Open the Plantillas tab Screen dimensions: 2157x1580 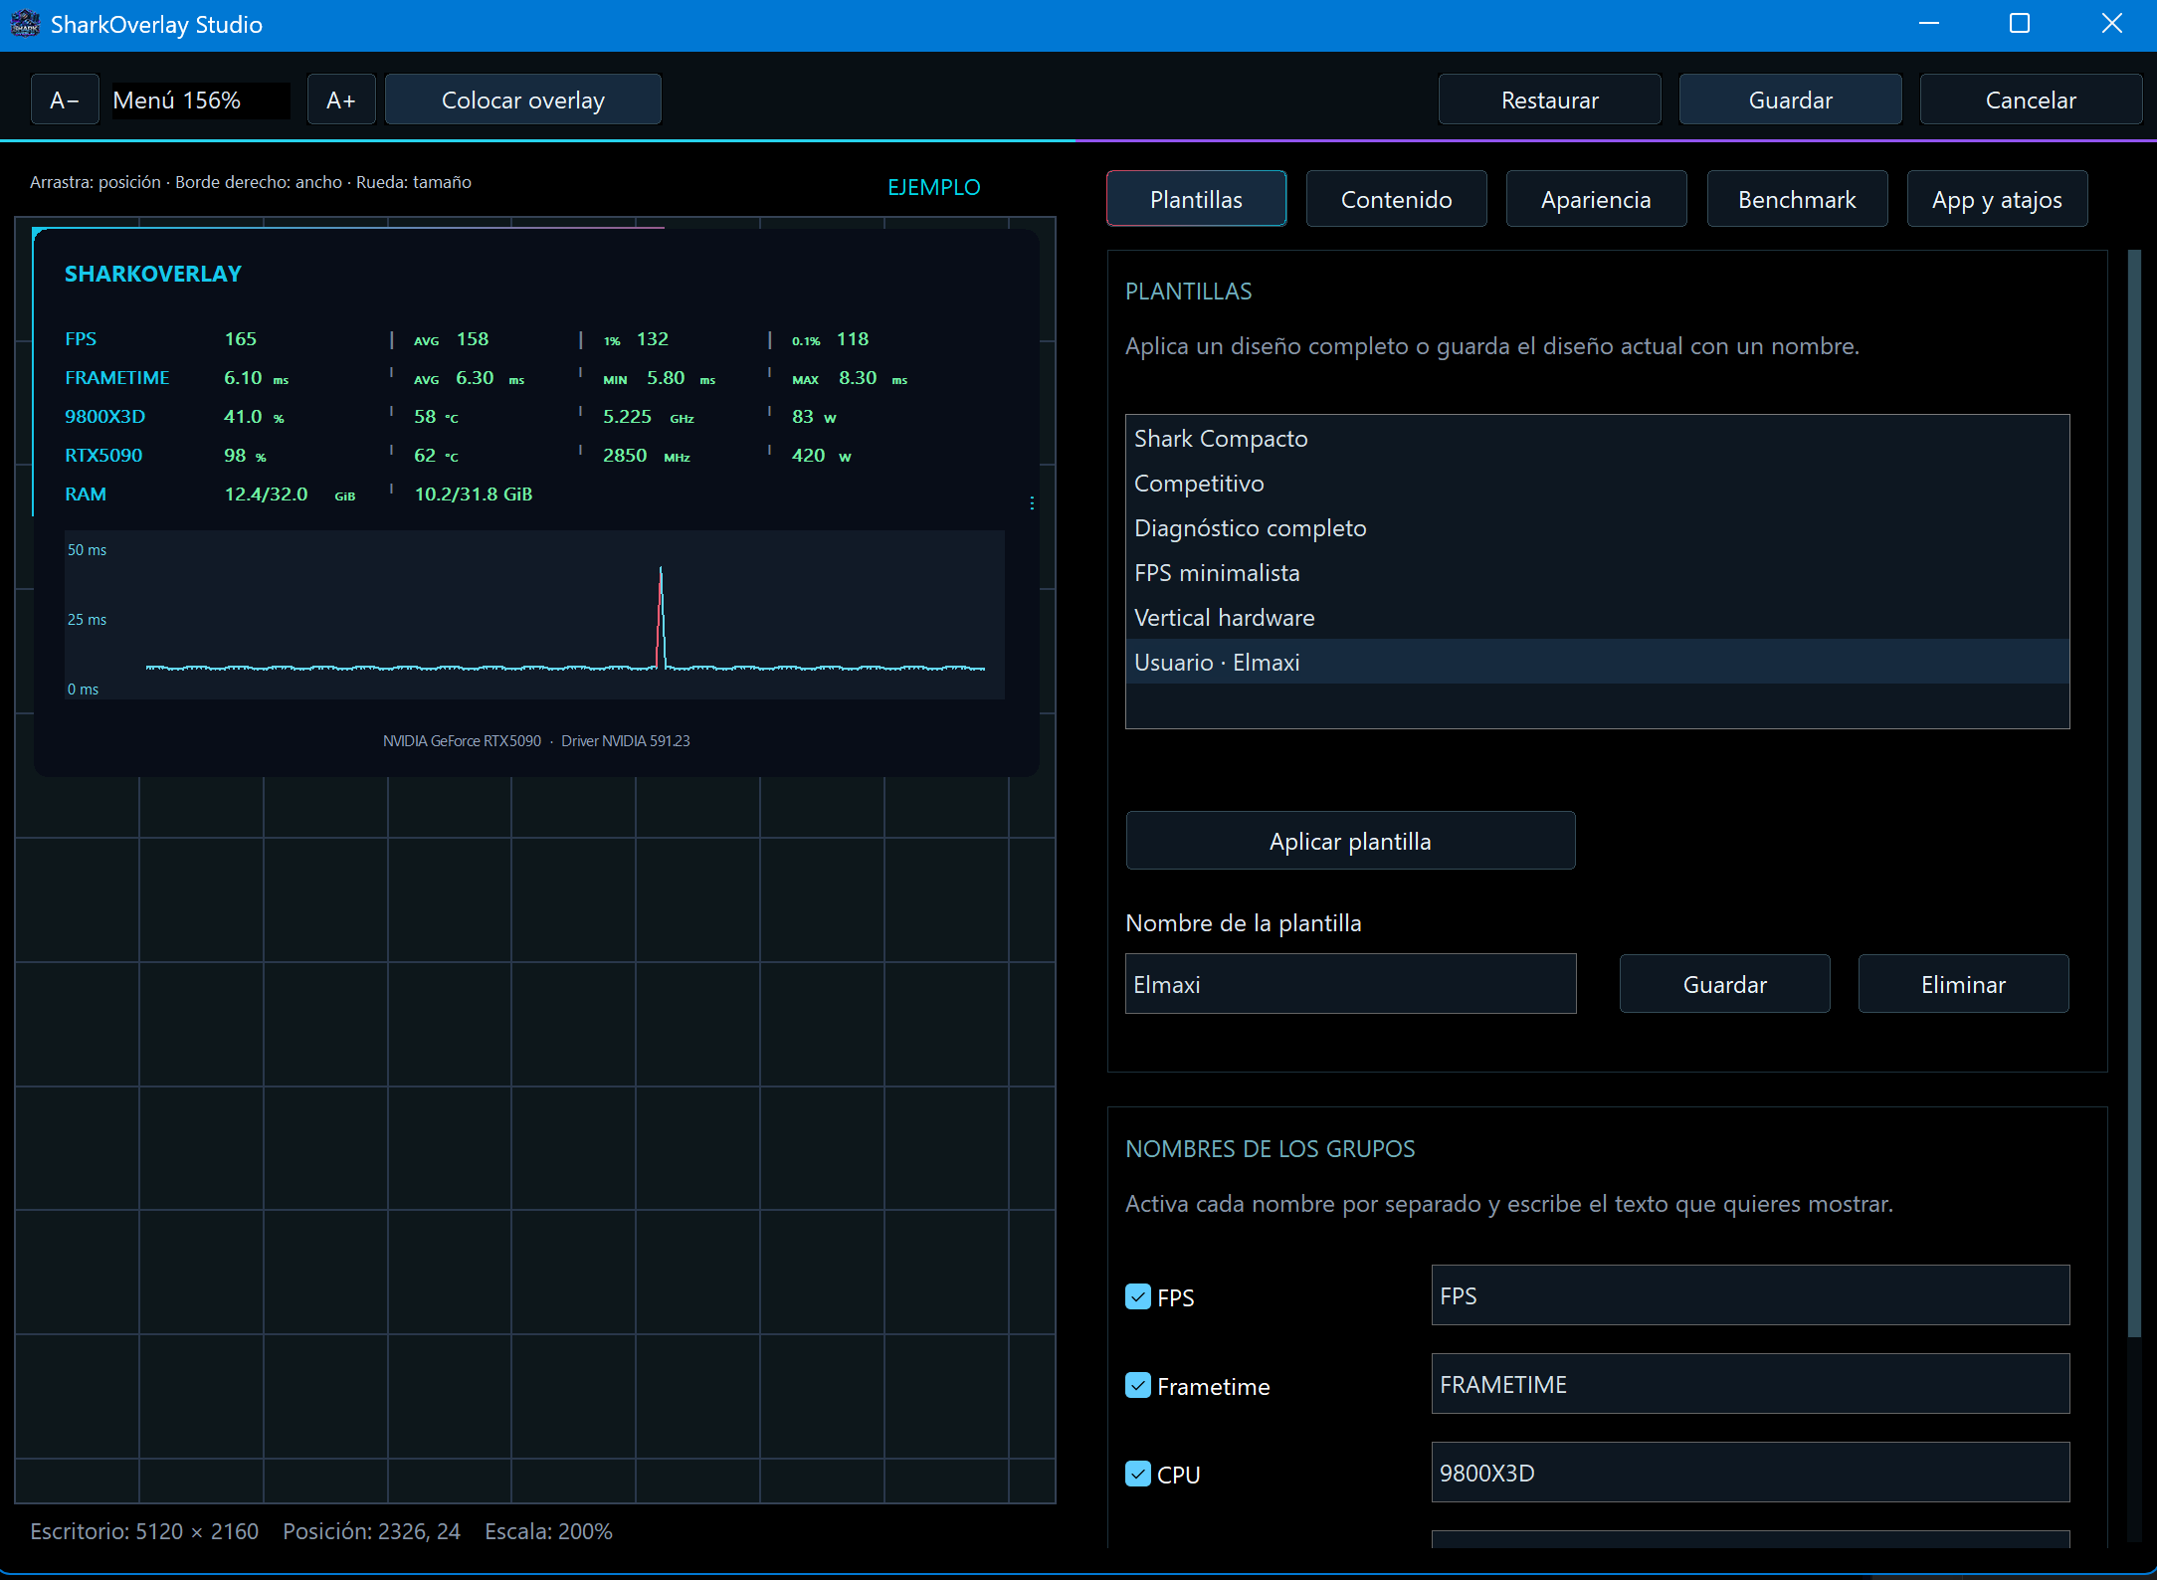click(1197, 199)
